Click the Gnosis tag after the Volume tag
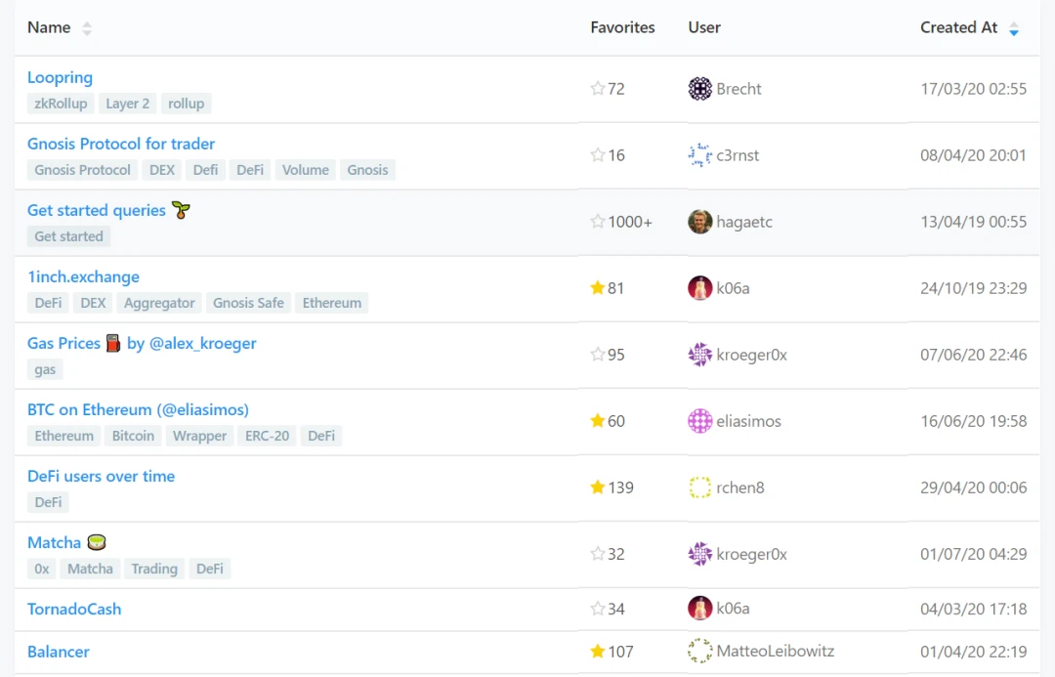The height and width of the screenshot is (677, 1055). [x=367, y=170]
